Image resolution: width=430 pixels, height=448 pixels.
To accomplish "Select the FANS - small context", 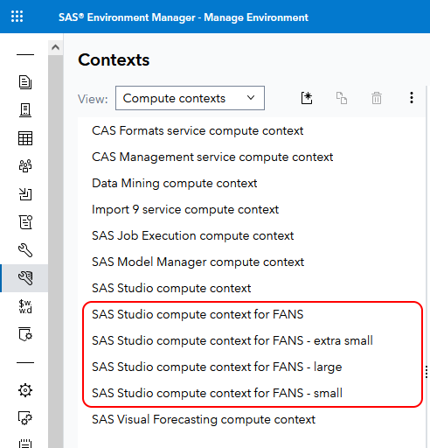I will tap(217, 393).
